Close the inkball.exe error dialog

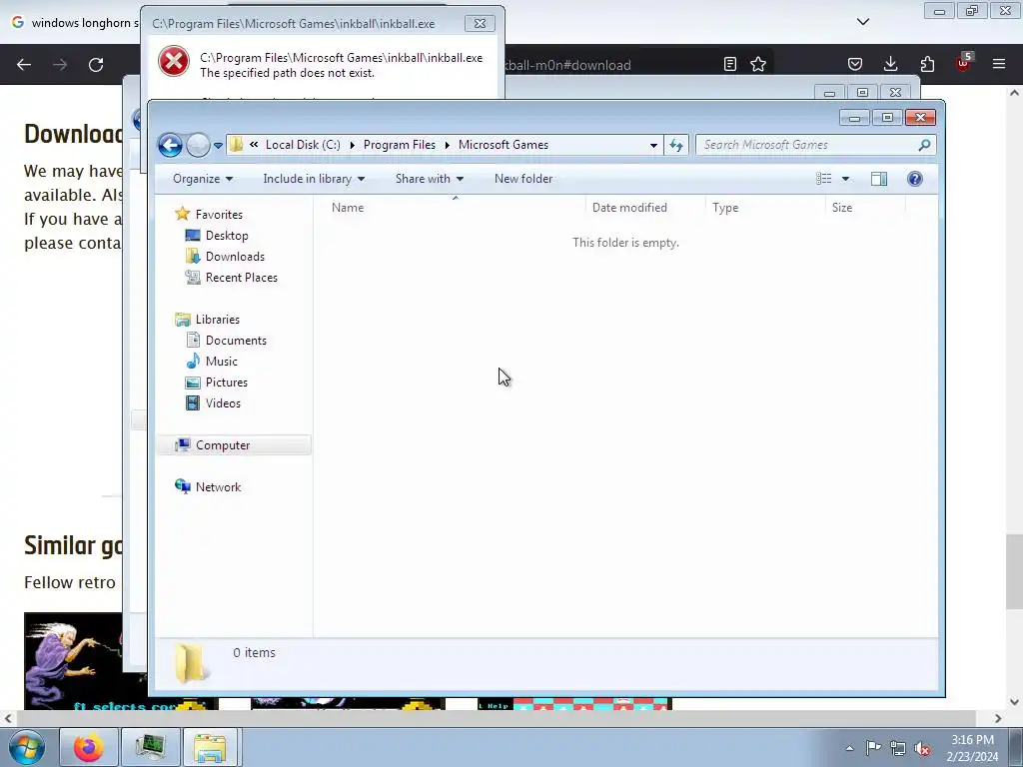tap(480, 24)
